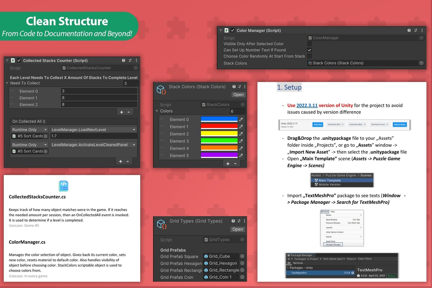The image size is (432, 288).
Task: Click the red Element 1 color swatch
Action: 219,127
